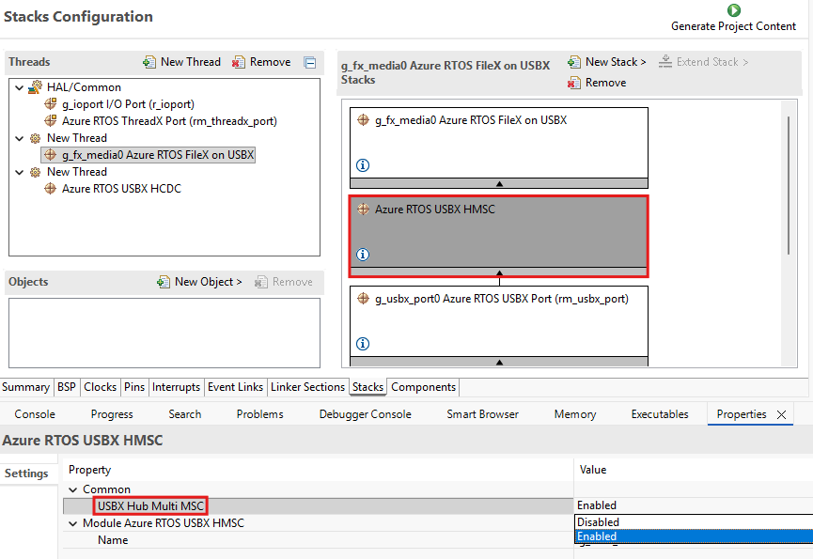813x559 pixels.
Task: Open the Executables view
Action: point(660,414)
